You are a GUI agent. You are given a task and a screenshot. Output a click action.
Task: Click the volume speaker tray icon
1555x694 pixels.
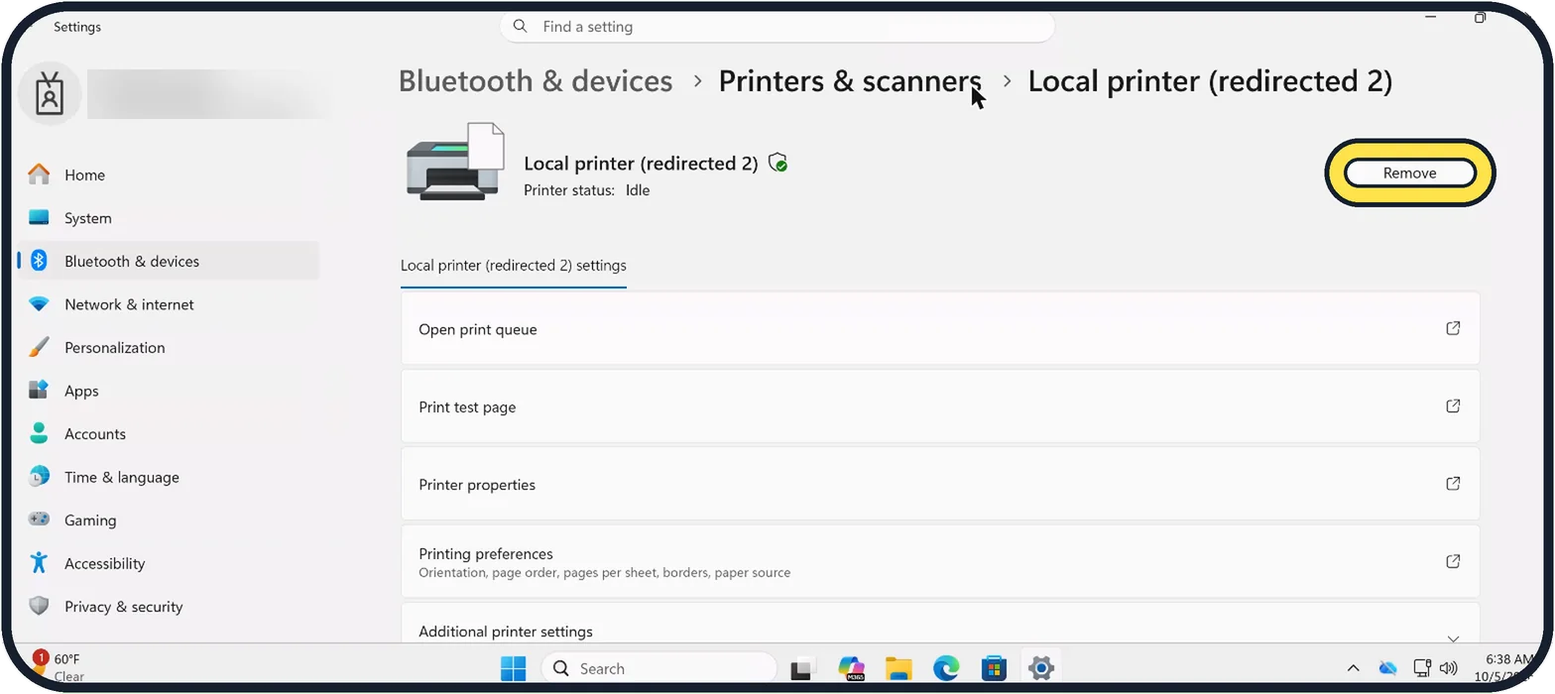pyautogui.click(x=1448, y=668)
